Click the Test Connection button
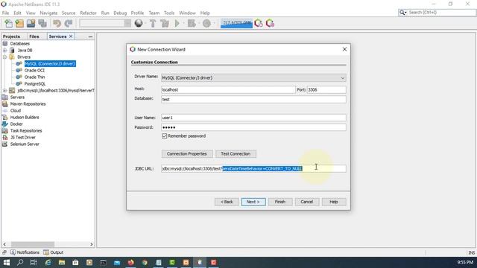The width and height of the screenshot is (477, 268). pos(236,154)
